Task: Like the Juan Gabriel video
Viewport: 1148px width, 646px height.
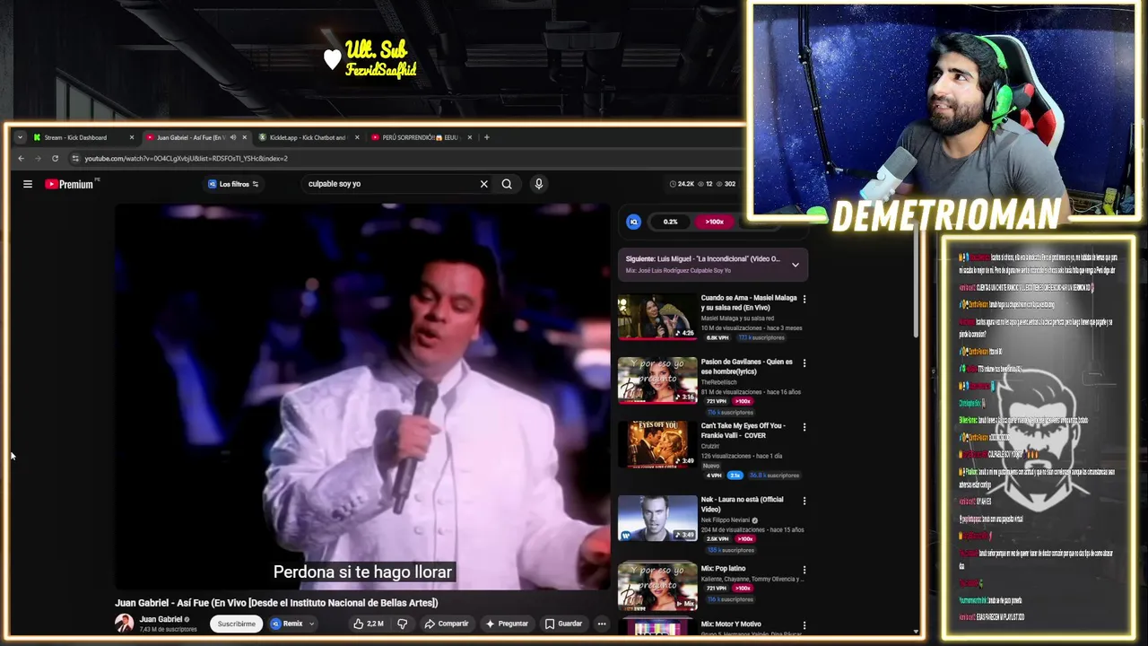Action: [x=369, y=624]
